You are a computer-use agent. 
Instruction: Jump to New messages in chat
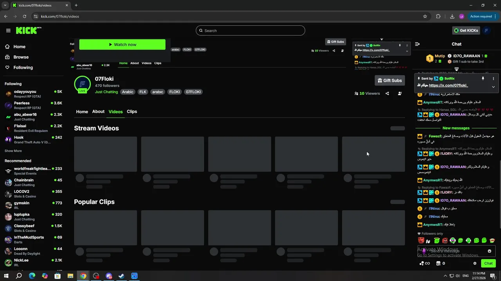click(x=456, y=128)
